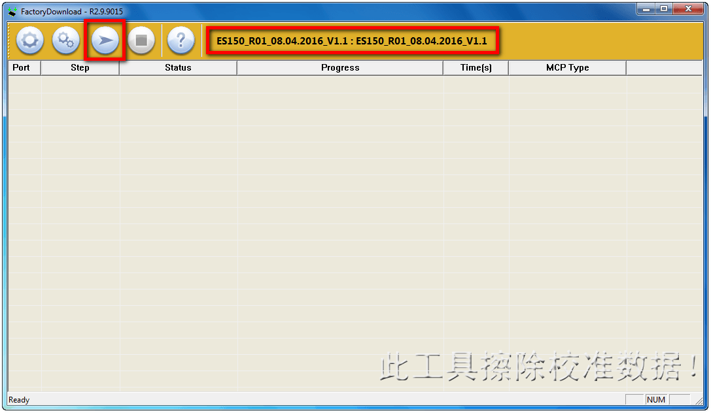Select the Port column header
Viewport: 711px width, 413px height.
tap(22, 68)
